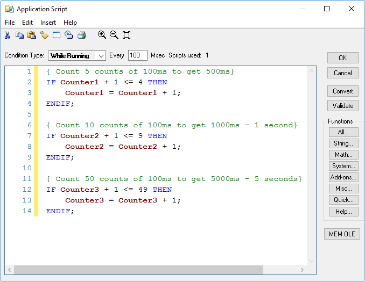
Task: Click the Every milliseconds input field
Action: point(137,55)
